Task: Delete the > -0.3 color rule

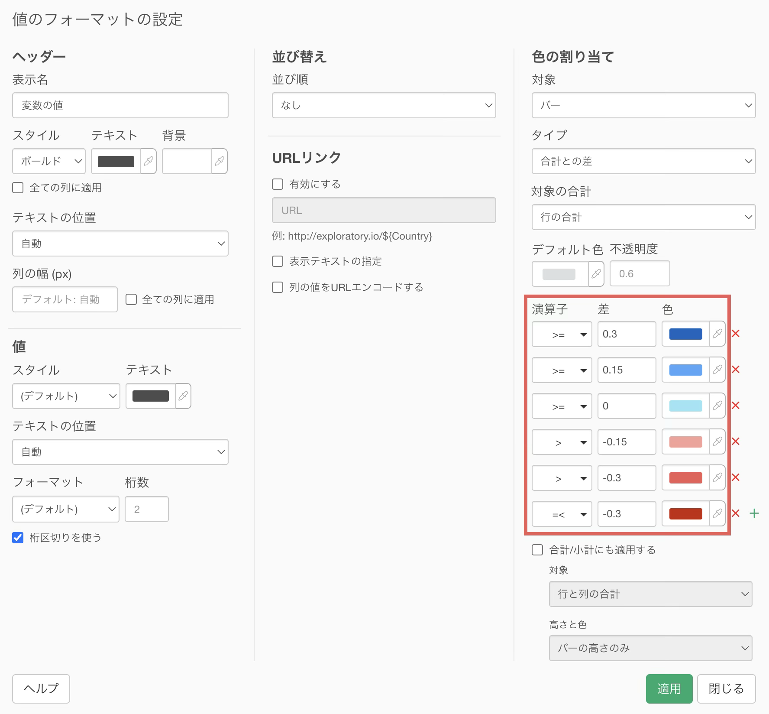Action: [735, 477]
